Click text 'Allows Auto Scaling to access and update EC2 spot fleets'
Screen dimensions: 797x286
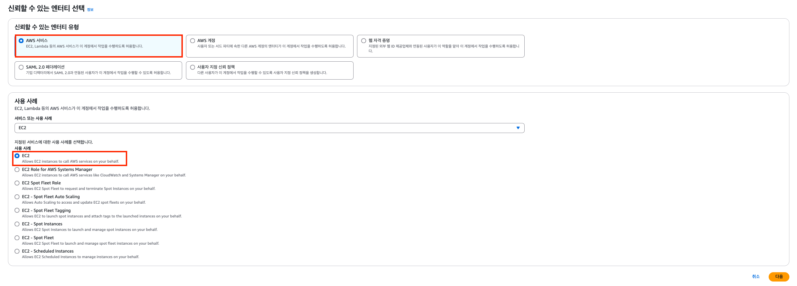(71, 202)
